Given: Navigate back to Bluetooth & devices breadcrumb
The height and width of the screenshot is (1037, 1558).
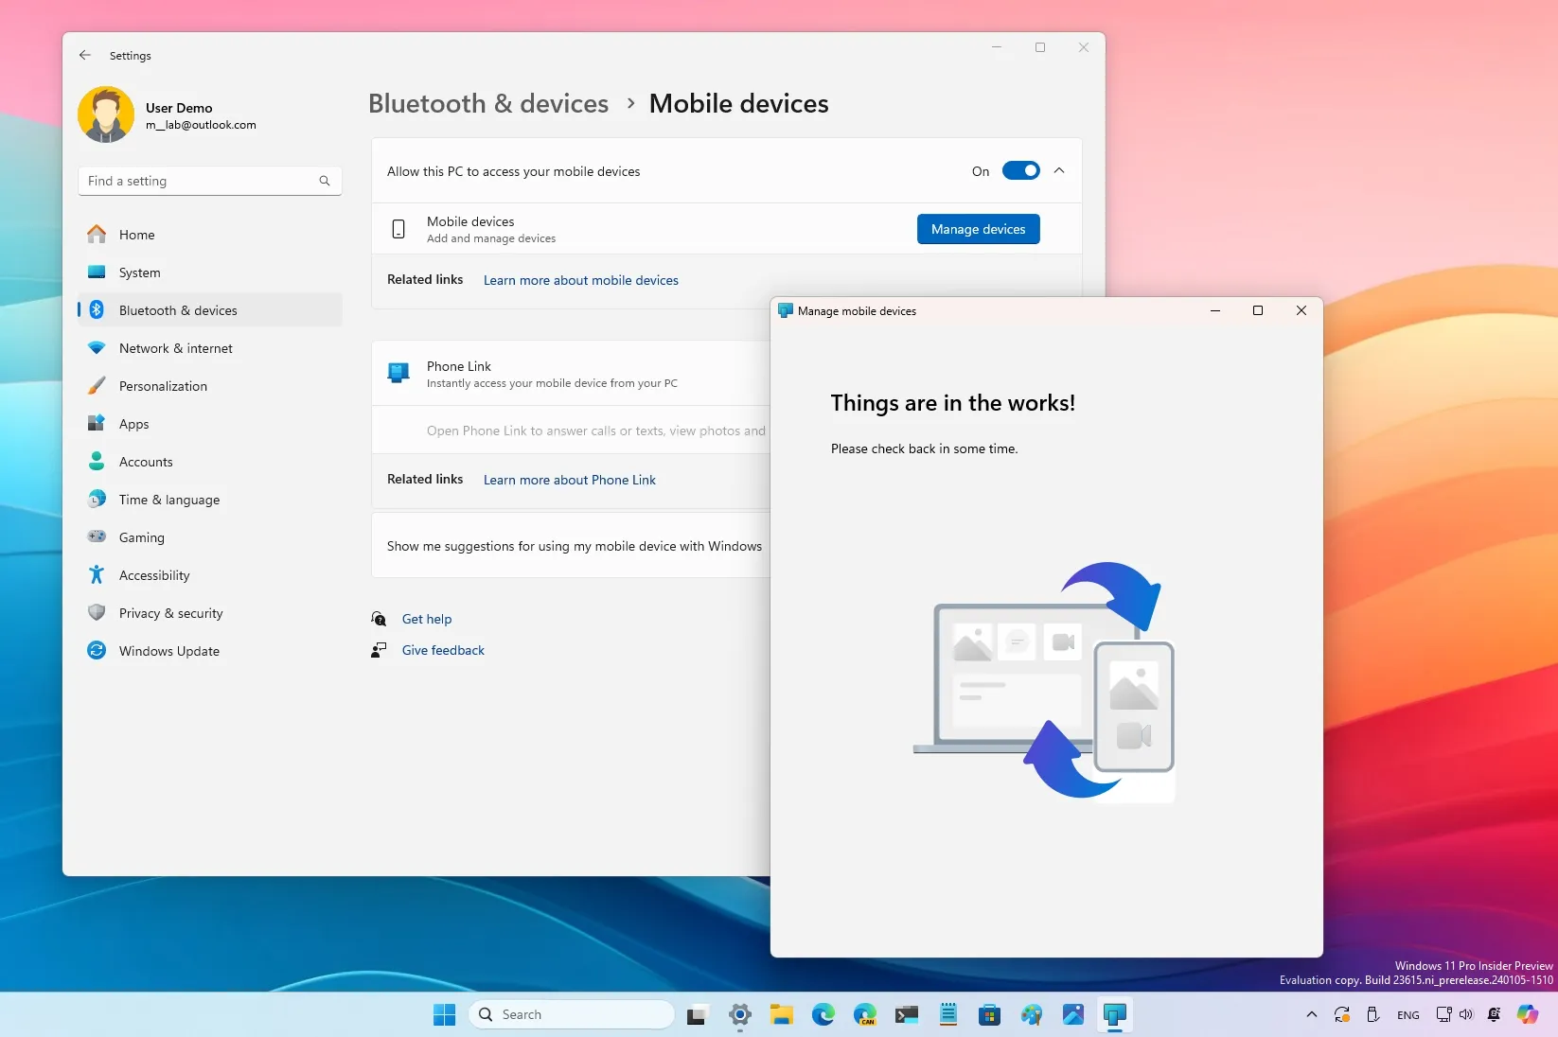Looking at the screenshot, I should (487, 103).
